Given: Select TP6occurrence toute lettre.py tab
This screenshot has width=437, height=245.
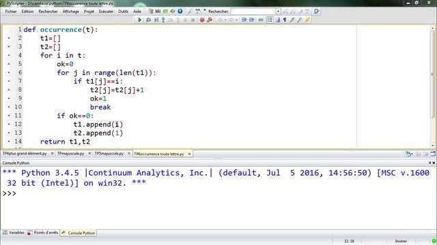Looking at the screenshot, I should click(x=159, y=154).
